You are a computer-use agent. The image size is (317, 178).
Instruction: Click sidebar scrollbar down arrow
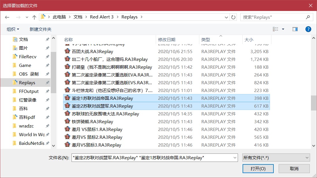tap(53, 146)
